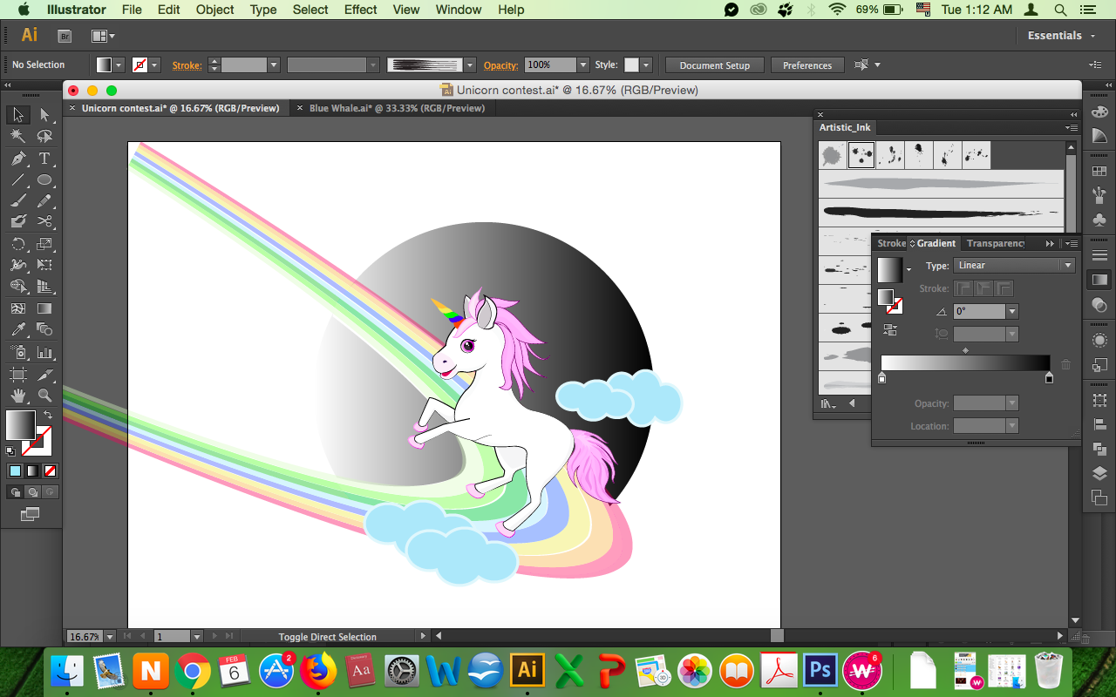Screen dimensions: 1116x697
Task: Open the Window menu
Action: [x=458, y=10]
